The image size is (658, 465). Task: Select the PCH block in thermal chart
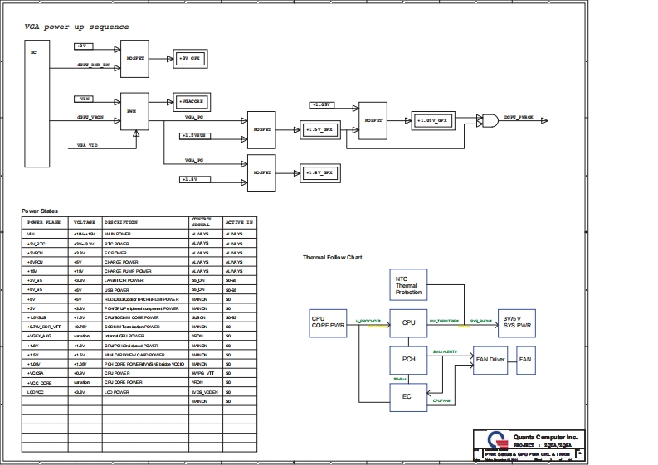tap(408, 360)
